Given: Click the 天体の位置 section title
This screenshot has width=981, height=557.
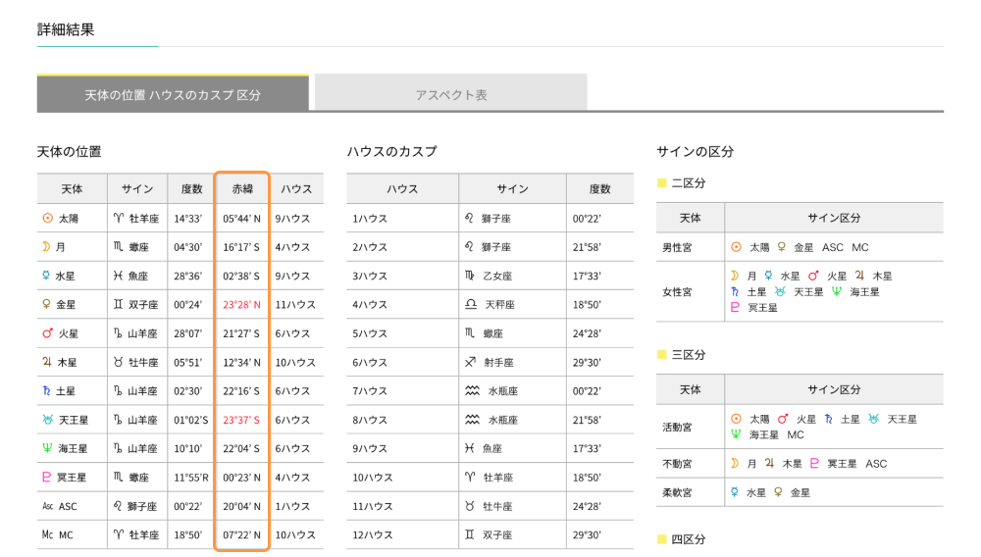Looking at the screenshot, I should [x=69, y=151].
